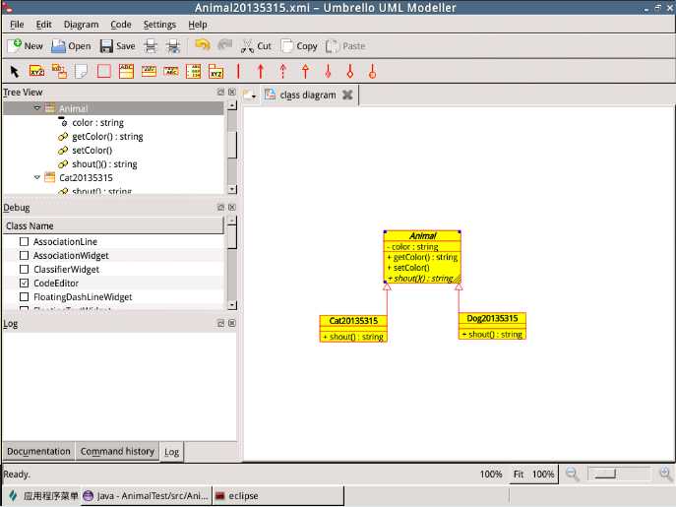Float the Debug panel
Viewport: 676px width, 507px height.
pyautogui.click(x=220, y=207)
